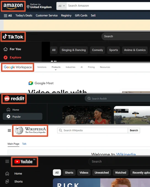The height and width of the screenshot is (187, 150).
Task: Click the For You home icon on TikTok
Action: pos(6,49)
